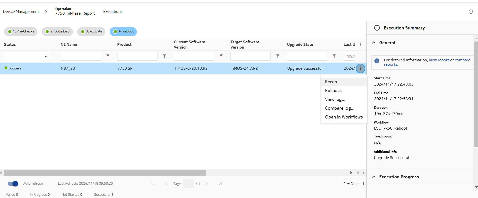This screenshot has width=478, height=198.
Task: Click the row actions menu for N87_20
Action: pyautogui.click(x=360, y=68)
